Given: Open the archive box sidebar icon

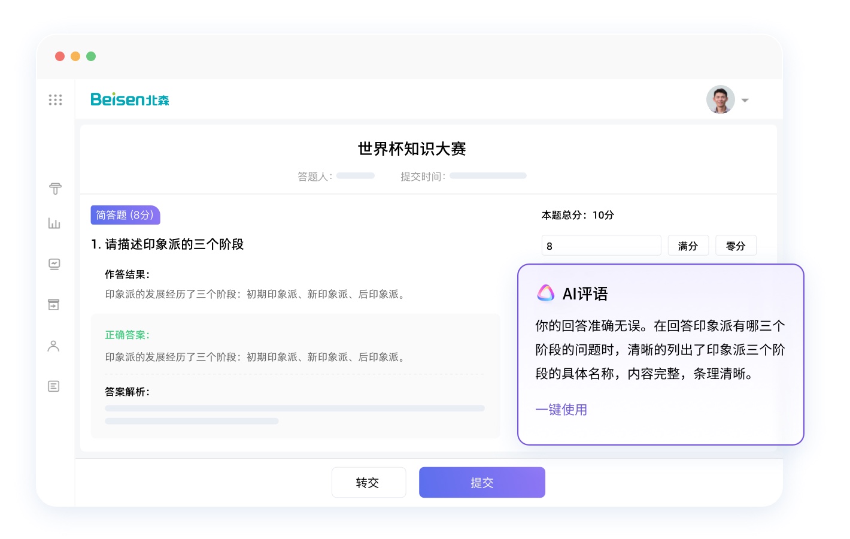Looking at the screenshot, I should click(x=54, y=305).
